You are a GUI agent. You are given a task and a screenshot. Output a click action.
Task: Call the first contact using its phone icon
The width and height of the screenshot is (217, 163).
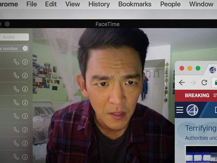point(16,62)
